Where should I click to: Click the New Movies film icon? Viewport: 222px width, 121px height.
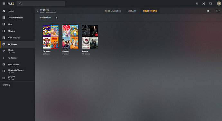pos(4,38)
